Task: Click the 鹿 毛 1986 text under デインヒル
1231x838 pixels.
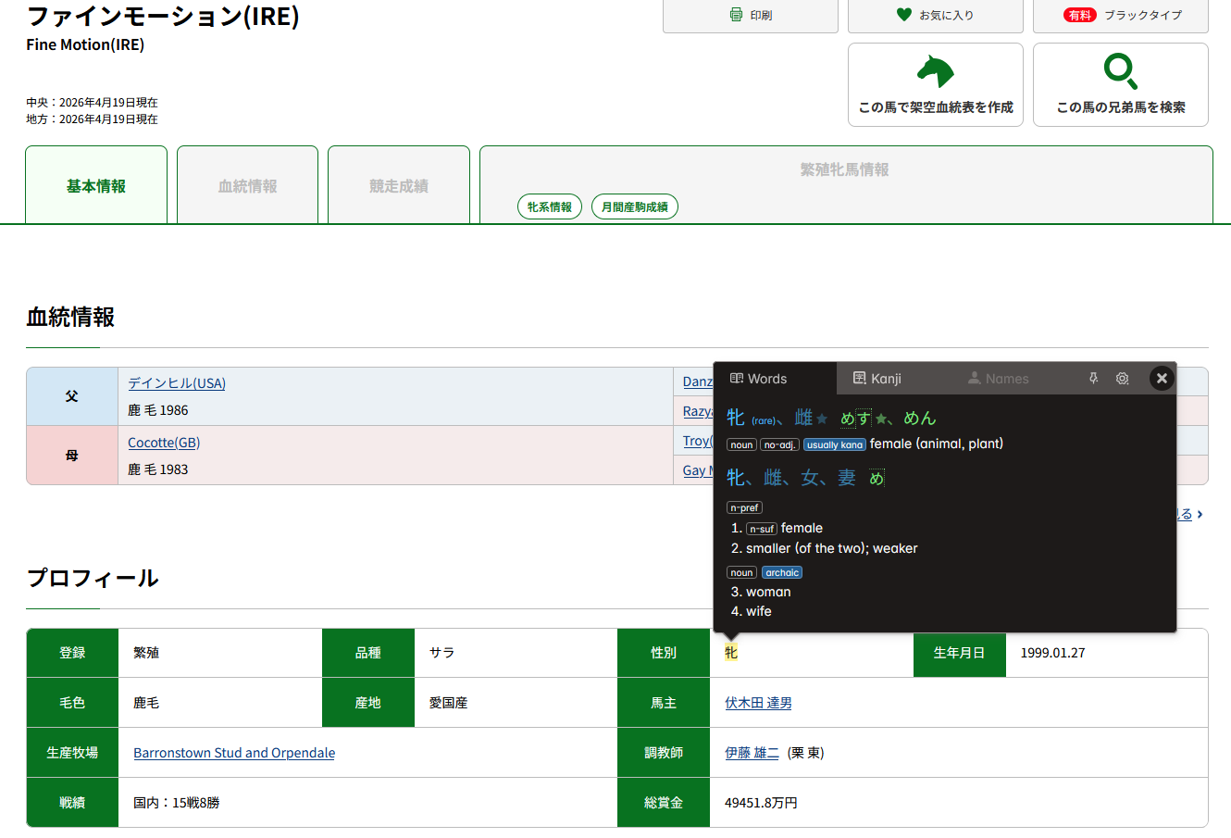Action: coord(158,410)
